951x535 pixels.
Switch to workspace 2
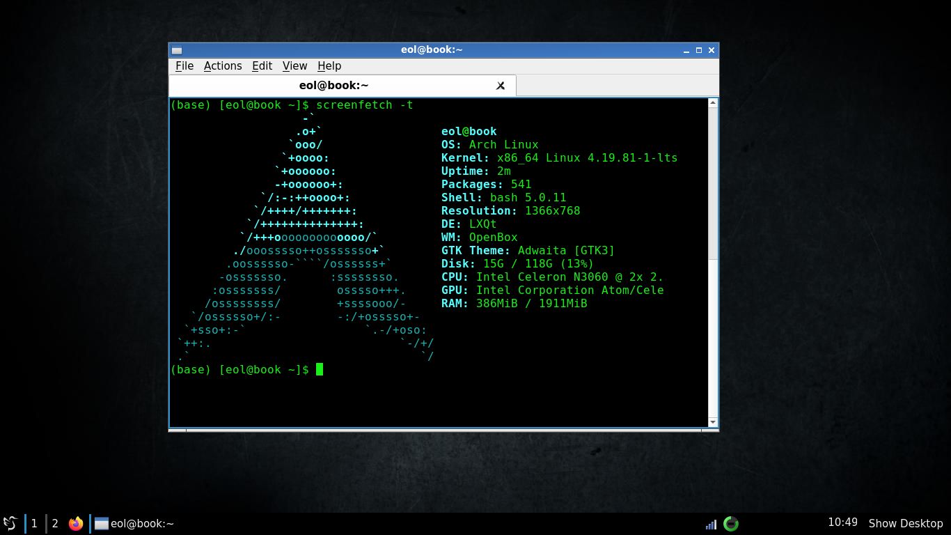pyautogui.click(x=54, y=523)
